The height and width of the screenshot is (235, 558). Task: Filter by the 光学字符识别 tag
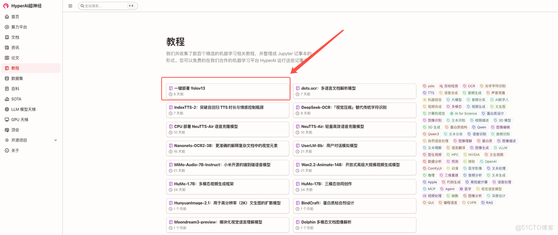pyautogui.click(x=493, y=86)
